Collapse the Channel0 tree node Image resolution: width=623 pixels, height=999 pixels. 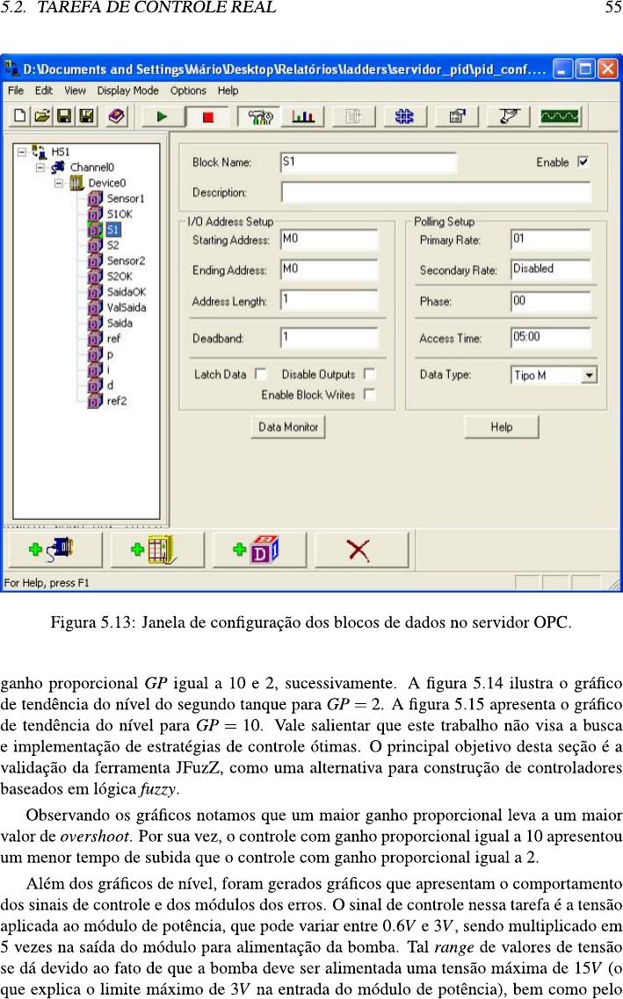[x=40, y=168]
